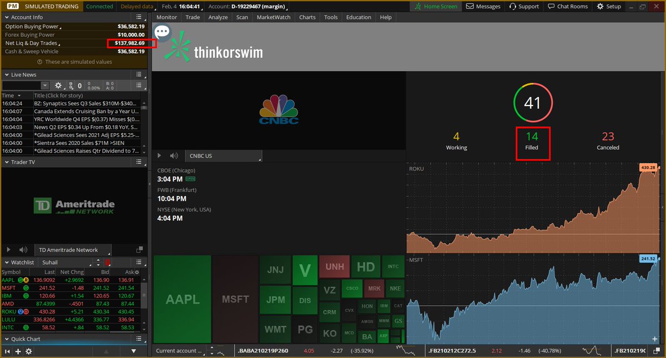
Task: Open the Help tab
Action: coord(386,17)
